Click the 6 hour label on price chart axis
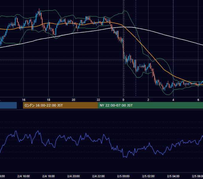 [198, 100]
